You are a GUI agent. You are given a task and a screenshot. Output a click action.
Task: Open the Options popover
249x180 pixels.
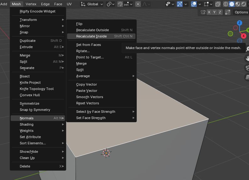coord(241,12)
